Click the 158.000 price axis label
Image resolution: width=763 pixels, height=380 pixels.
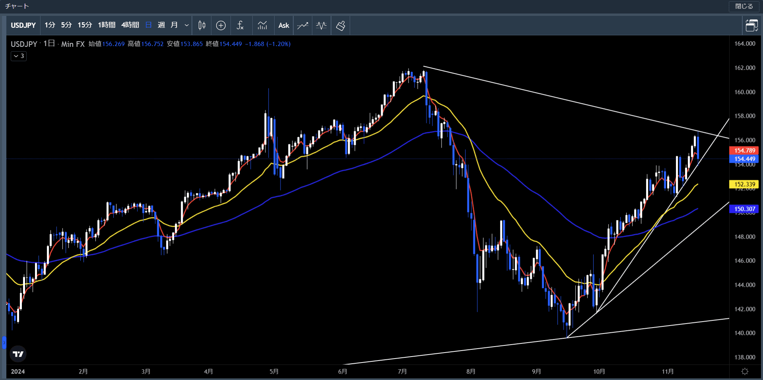[x=745, y=116]
